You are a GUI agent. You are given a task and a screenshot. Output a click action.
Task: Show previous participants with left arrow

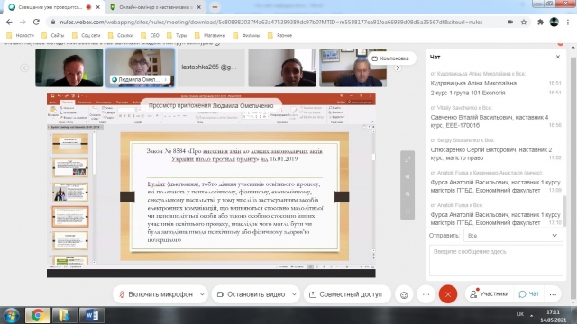(24, 68)
